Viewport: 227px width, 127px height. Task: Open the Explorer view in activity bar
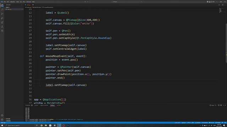click(2, 6)
